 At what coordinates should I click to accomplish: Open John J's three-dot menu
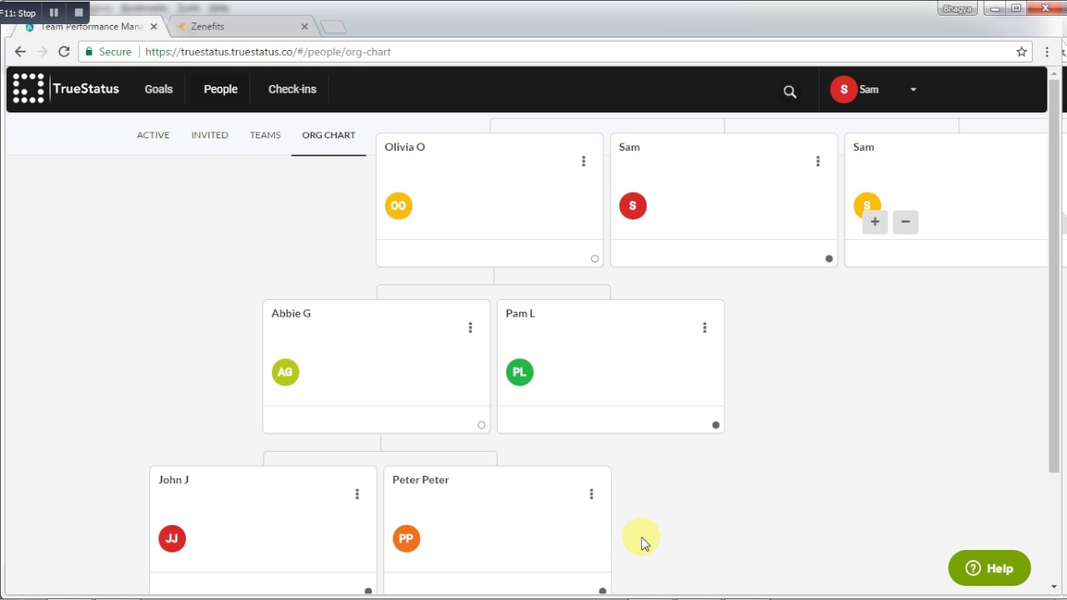pyautogui.click(x=357, y=494)
